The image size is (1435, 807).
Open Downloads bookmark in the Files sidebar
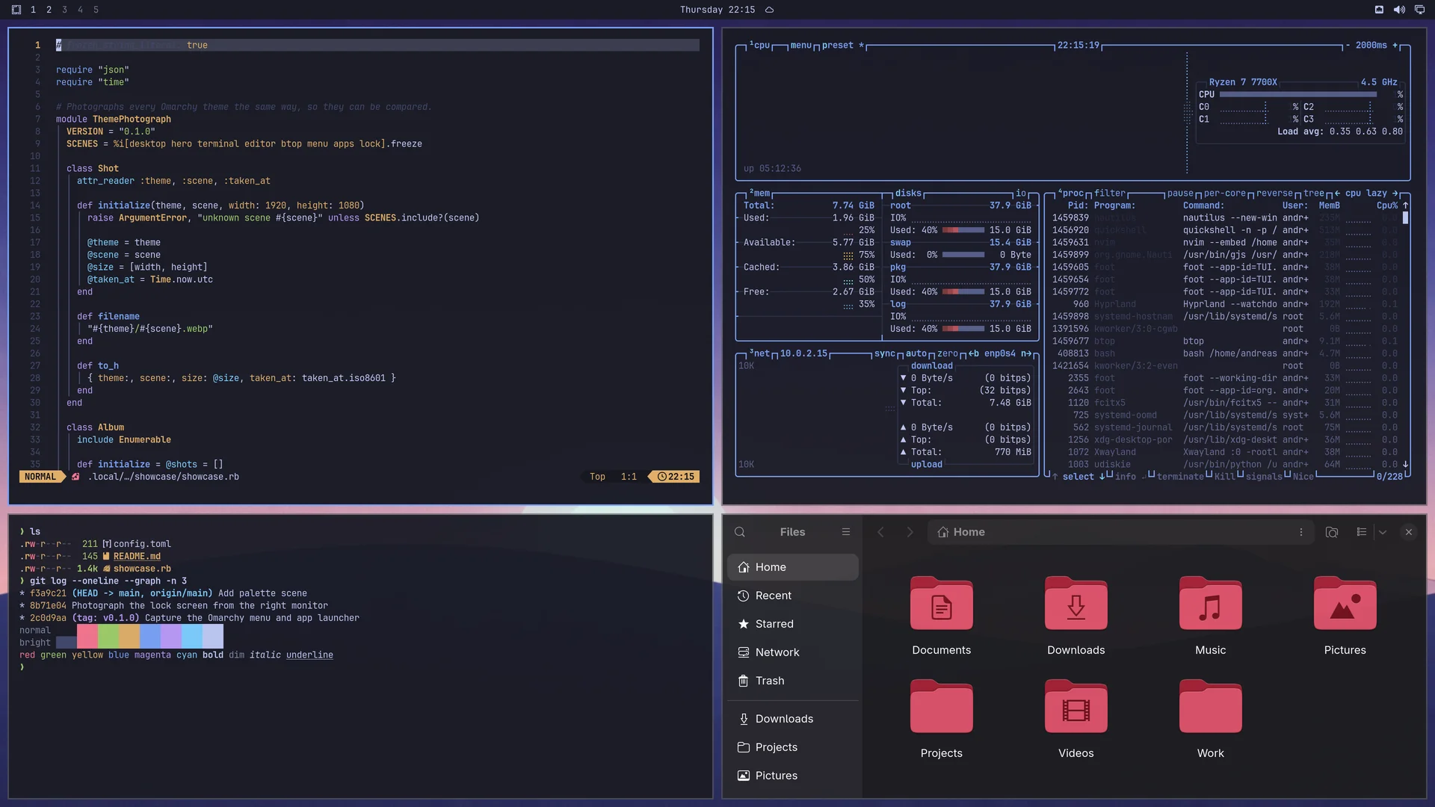point(792,719)
